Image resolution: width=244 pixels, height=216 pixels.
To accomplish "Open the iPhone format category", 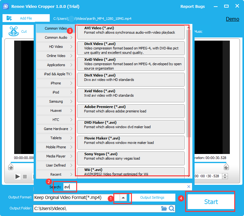I will pos(56,83).
